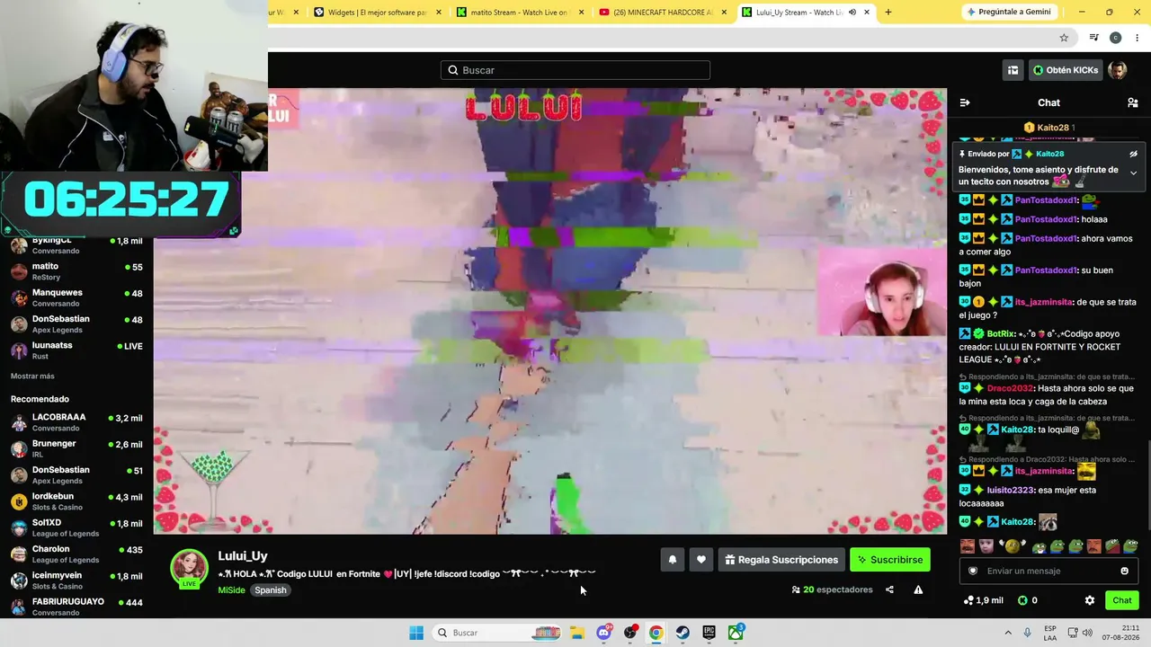Open Chrome's three-dot menu
1151x647 pixels.
click(x=1137, y=38)
